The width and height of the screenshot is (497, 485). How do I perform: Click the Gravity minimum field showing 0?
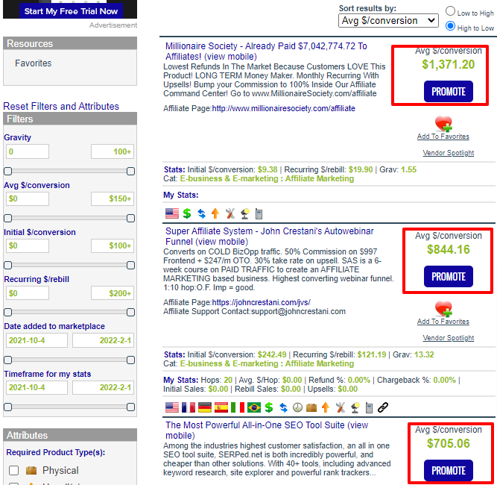coord(28,151)
